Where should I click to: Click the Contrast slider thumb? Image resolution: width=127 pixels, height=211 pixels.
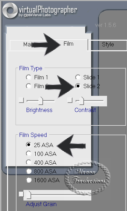point(82,101)
